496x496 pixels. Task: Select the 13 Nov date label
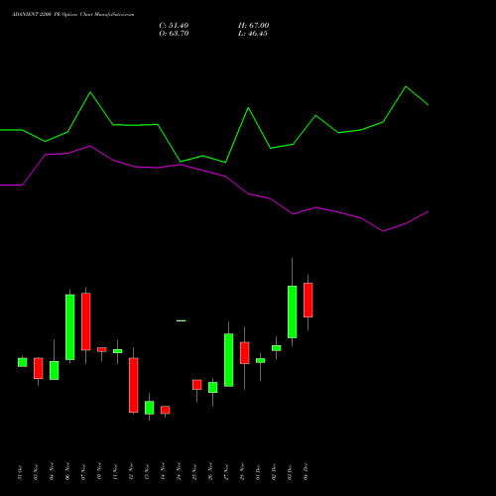[x=147, y=472]
